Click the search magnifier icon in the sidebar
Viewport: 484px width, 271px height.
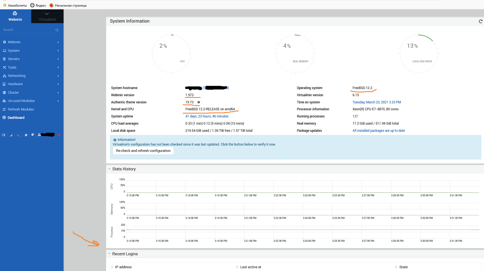click(57, 30)
